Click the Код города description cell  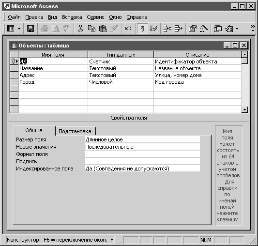197,82
